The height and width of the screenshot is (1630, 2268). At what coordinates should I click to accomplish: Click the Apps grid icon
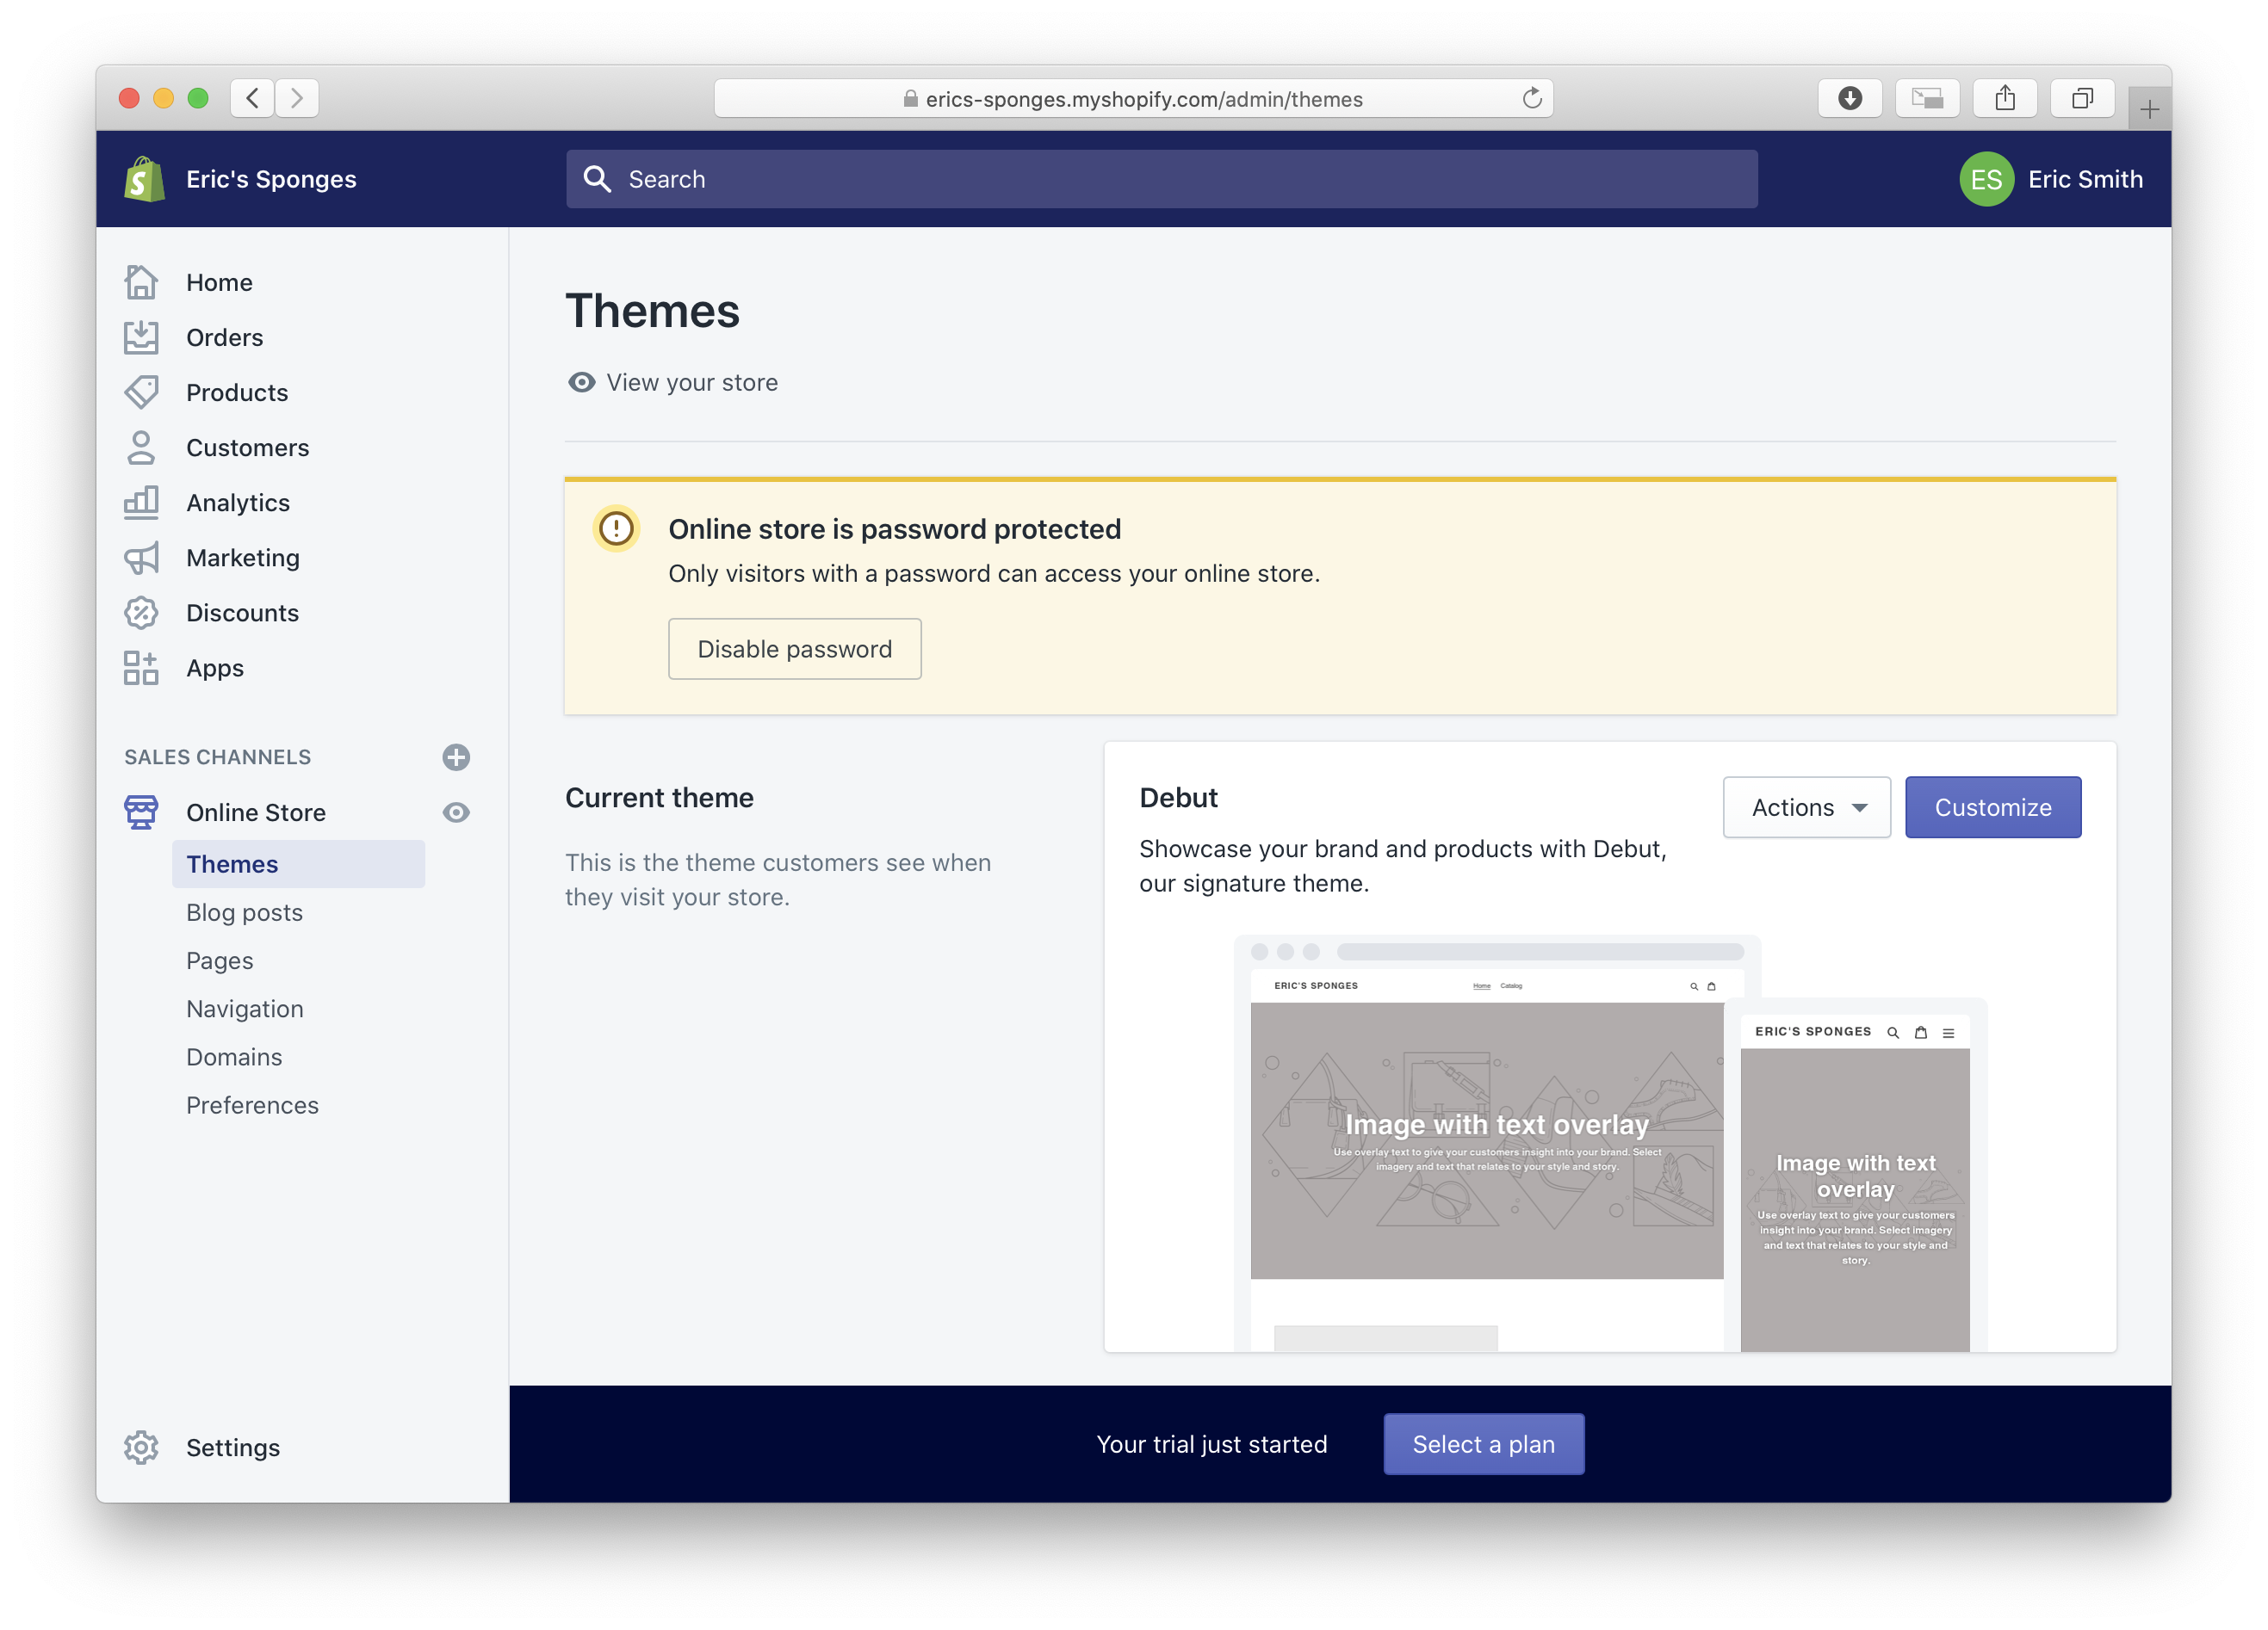[x=141, y=668]
